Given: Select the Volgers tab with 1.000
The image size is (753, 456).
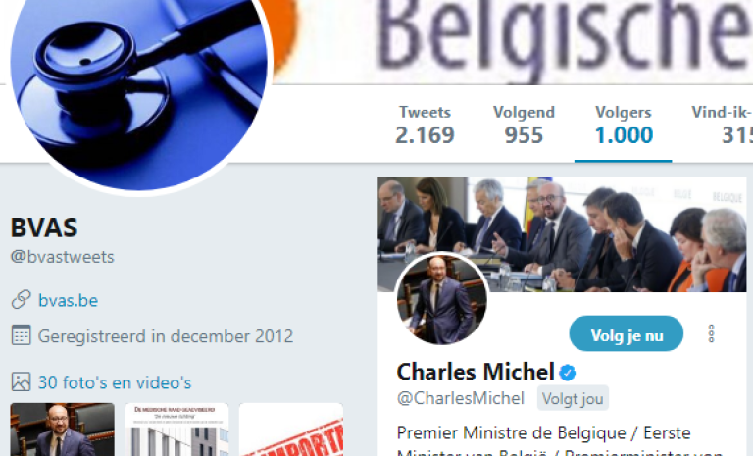Looking at the screenshot, I should pos(624,125).
